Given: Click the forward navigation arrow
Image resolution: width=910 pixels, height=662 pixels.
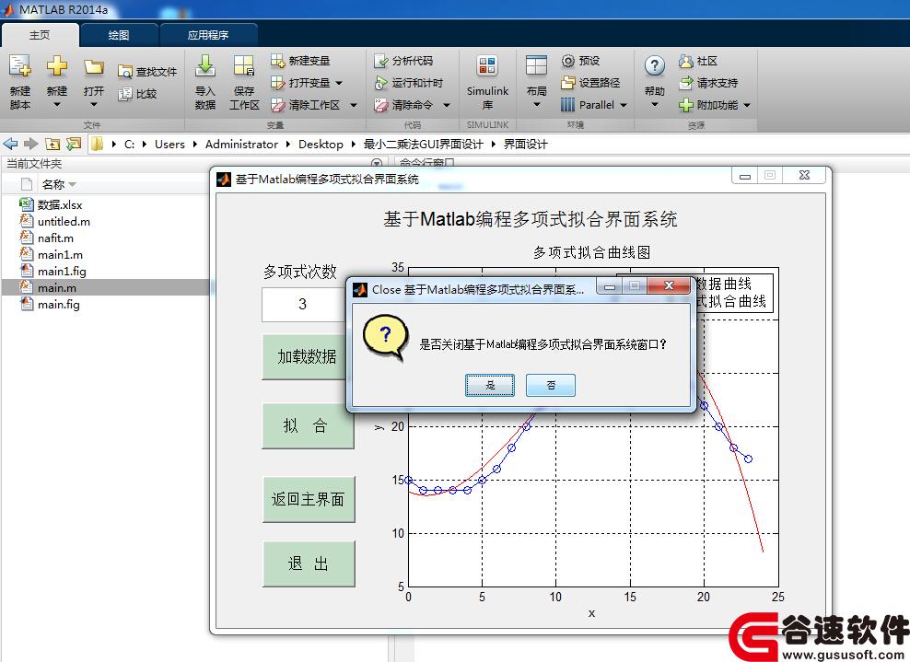Looking at the screenshot, I should pyautogui.click(x=30, y=144).
